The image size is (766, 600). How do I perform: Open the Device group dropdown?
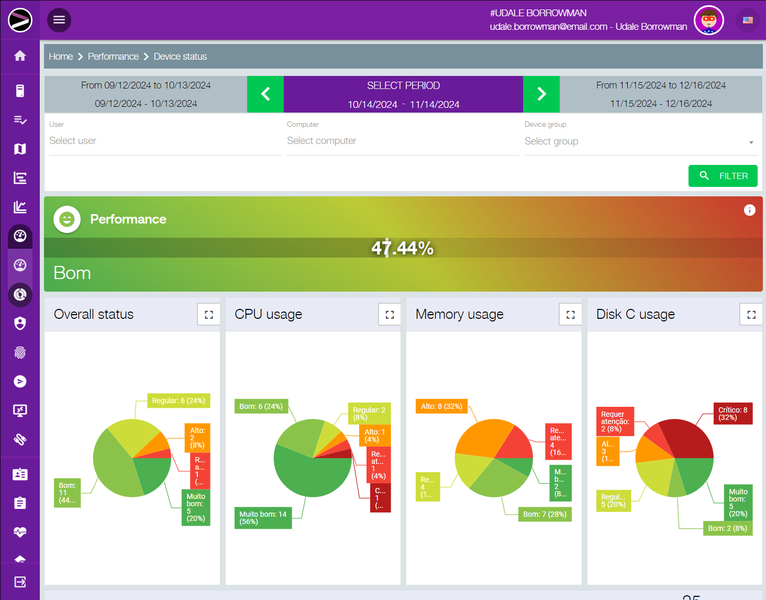(x=640, y=141)
